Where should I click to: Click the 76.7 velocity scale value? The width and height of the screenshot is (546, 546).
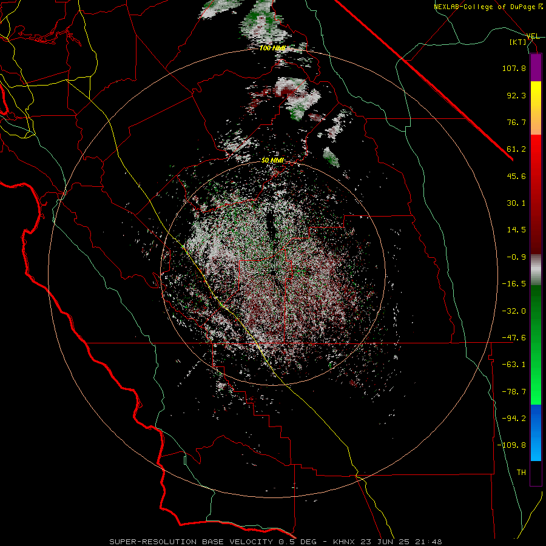pos(516,122)
